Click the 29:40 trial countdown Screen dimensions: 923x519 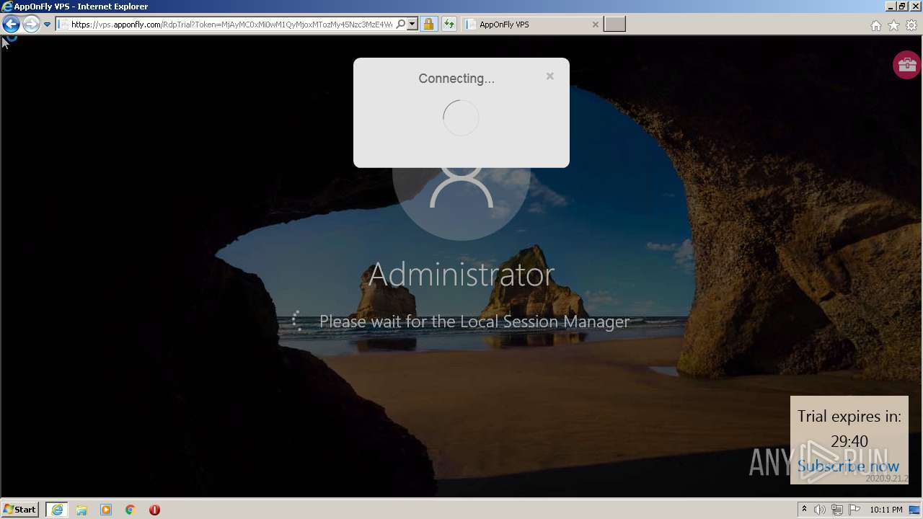[849, 441]
